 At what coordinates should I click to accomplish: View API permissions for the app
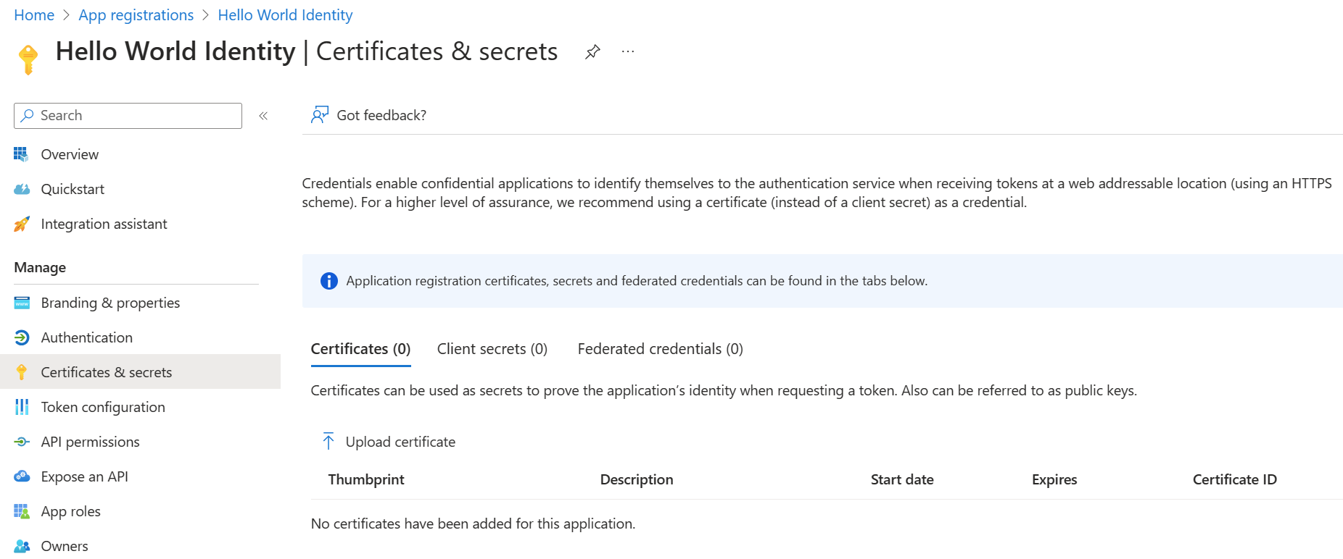point(90,442)
